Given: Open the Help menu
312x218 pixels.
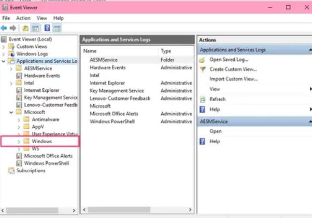Looking at the screenshot, I should tap(58, 18).
